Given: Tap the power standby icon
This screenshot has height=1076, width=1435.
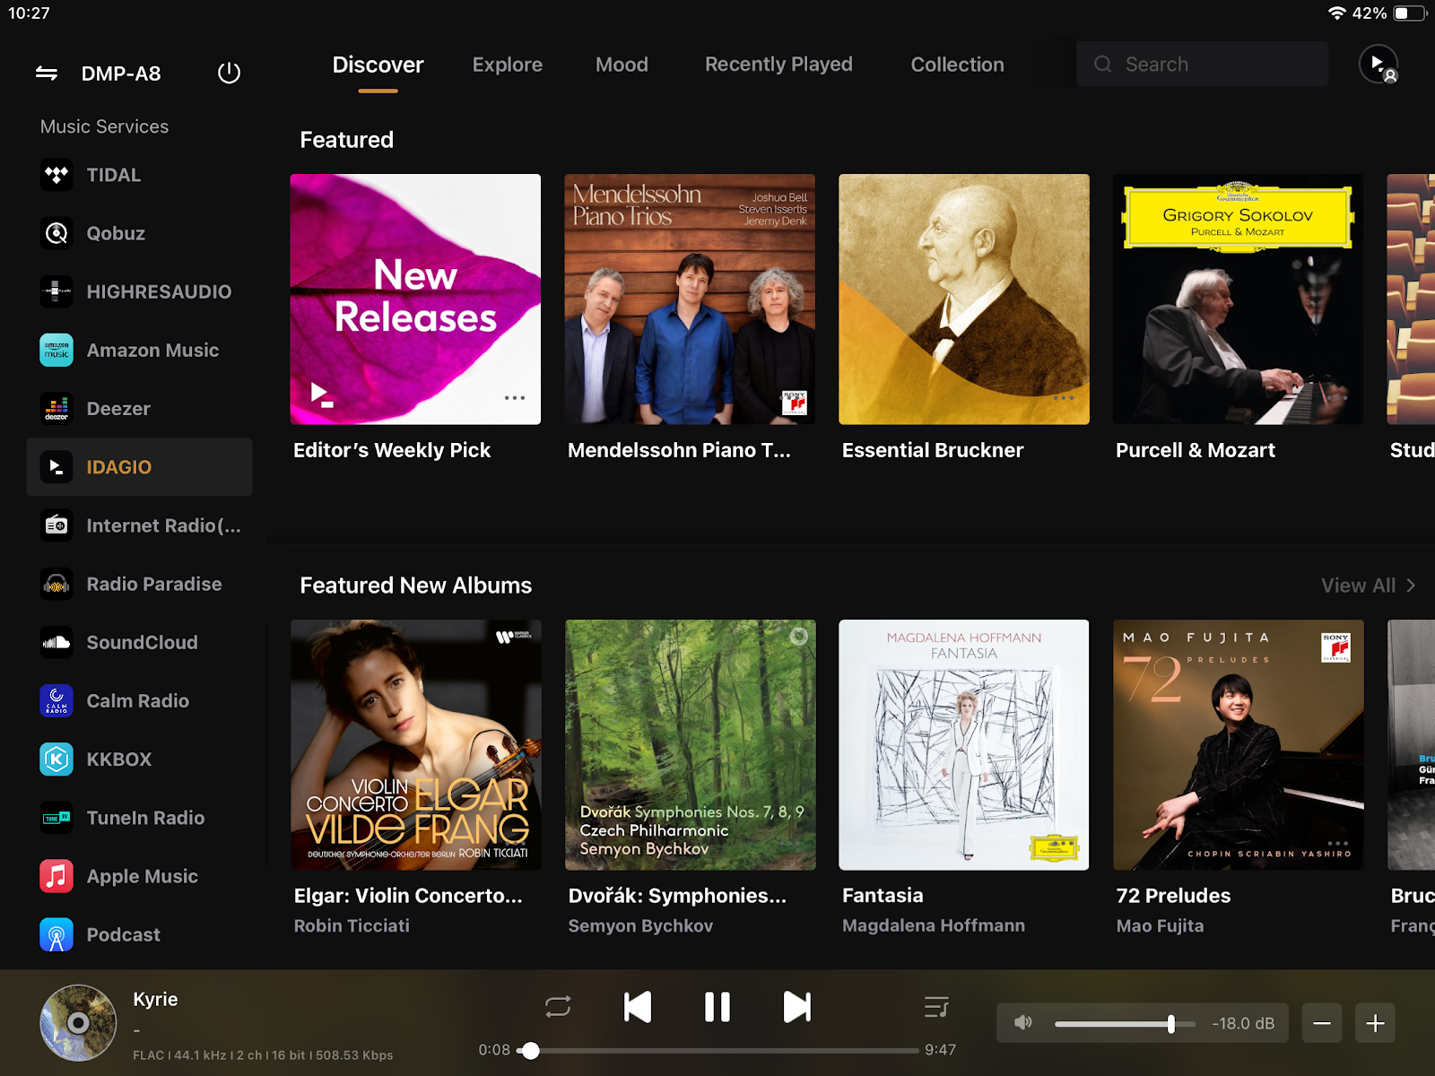Looking at the screenshot, I should coord(229,73).
